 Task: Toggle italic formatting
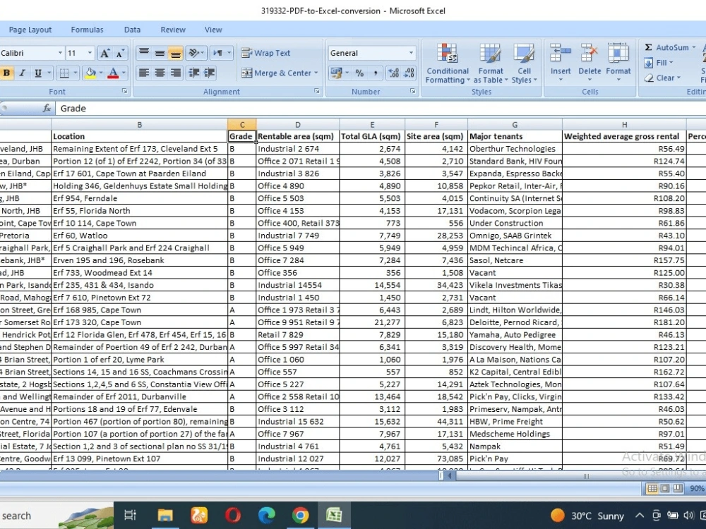[x=22, y=73]
